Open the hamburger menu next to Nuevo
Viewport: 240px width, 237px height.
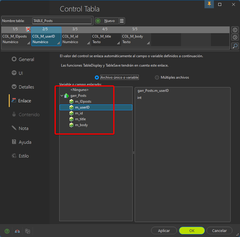tap(122, 21)
